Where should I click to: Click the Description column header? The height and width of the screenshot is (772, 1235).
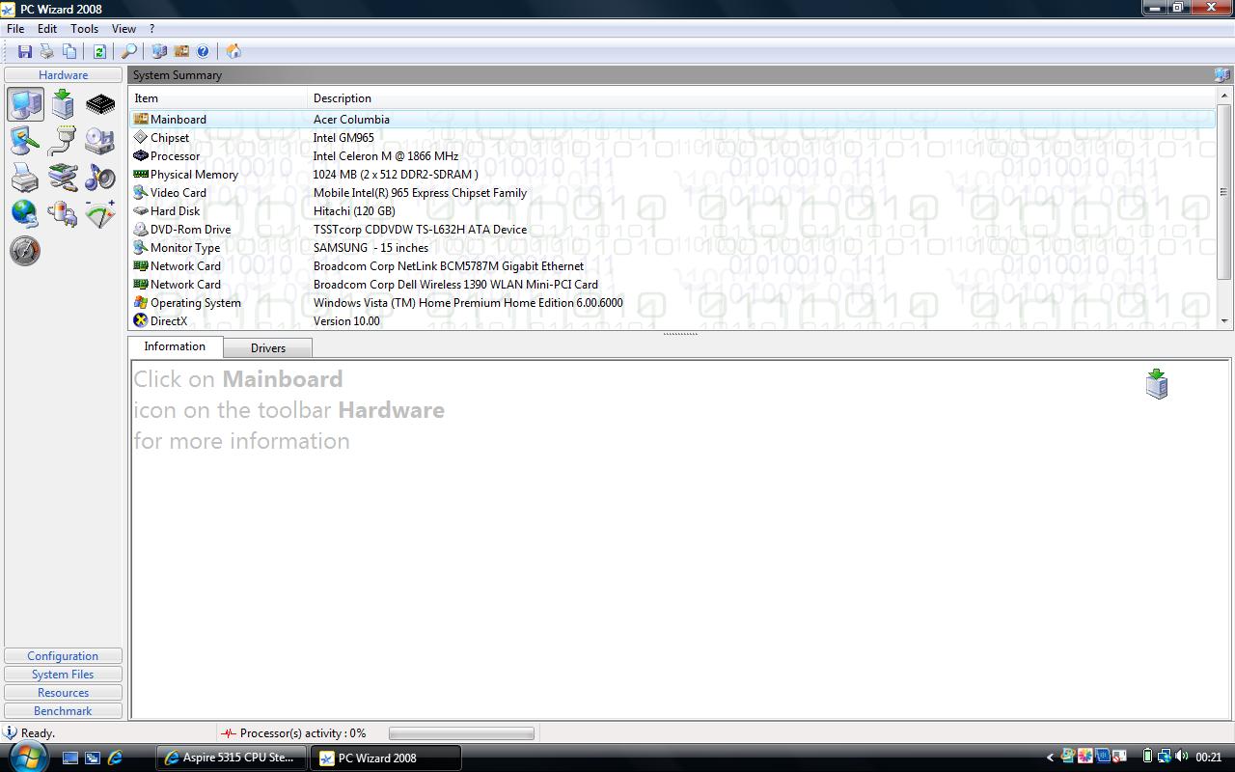point(762,98)
